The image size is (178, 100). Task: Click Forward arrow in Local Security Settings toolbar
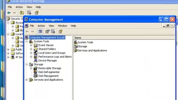point(14,13)
